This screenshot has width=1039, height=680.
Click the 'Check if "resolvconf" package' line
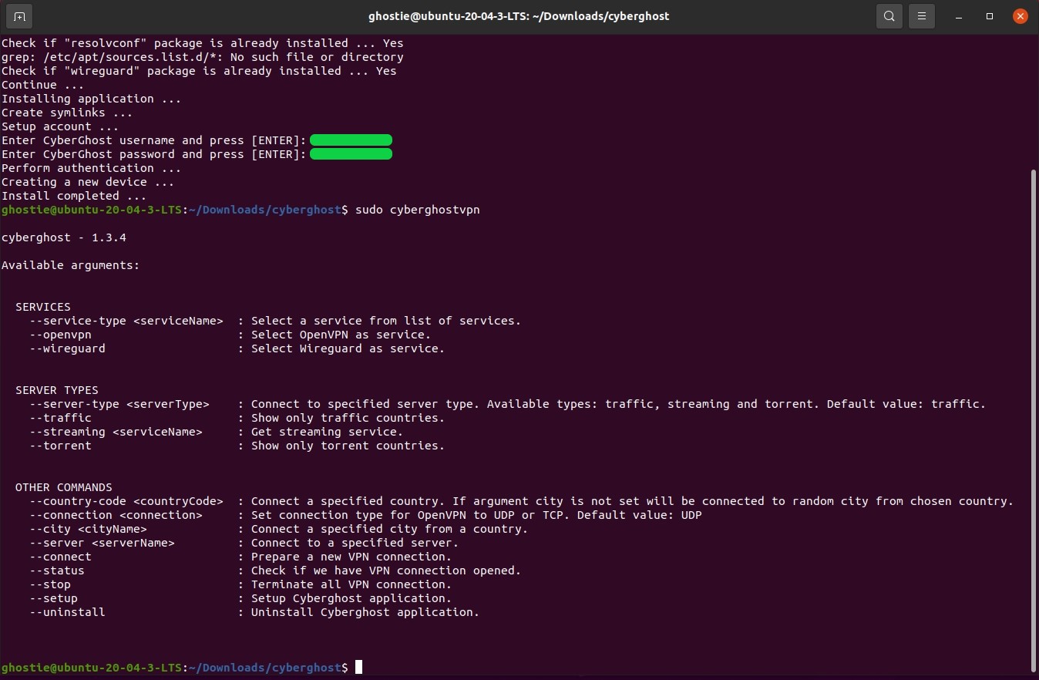click(203, 43)
